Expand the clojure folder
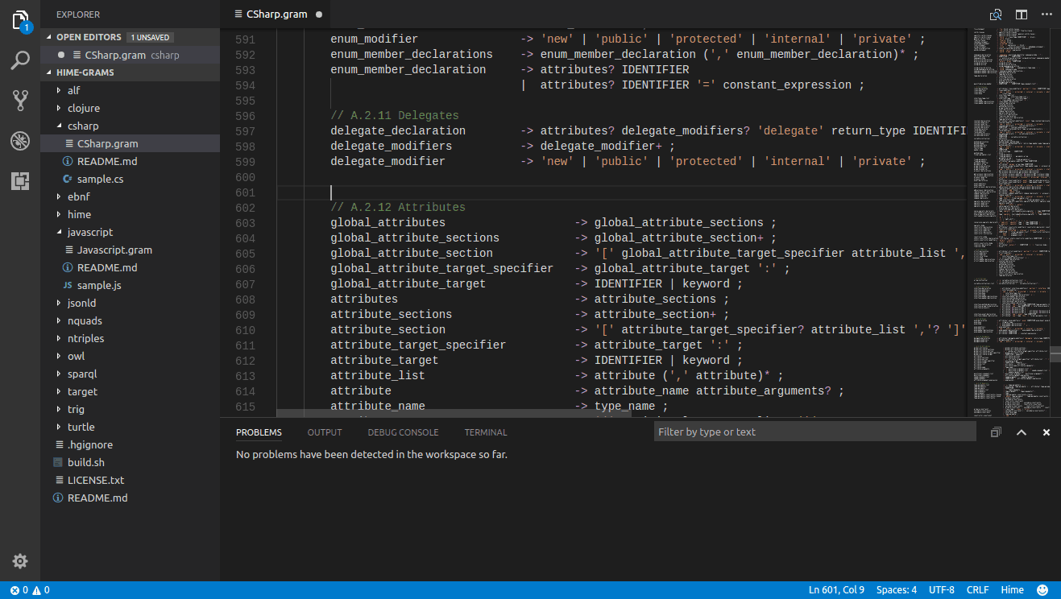 pyautogui.click(x=84, y=108)
